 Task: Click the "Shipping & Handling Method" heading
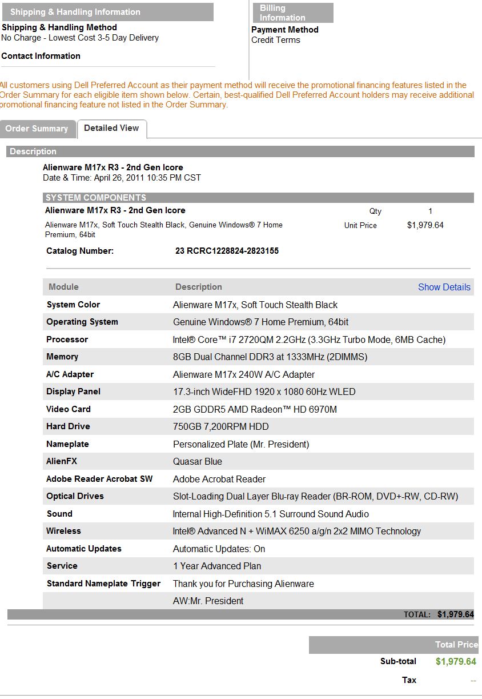point(59,27)
